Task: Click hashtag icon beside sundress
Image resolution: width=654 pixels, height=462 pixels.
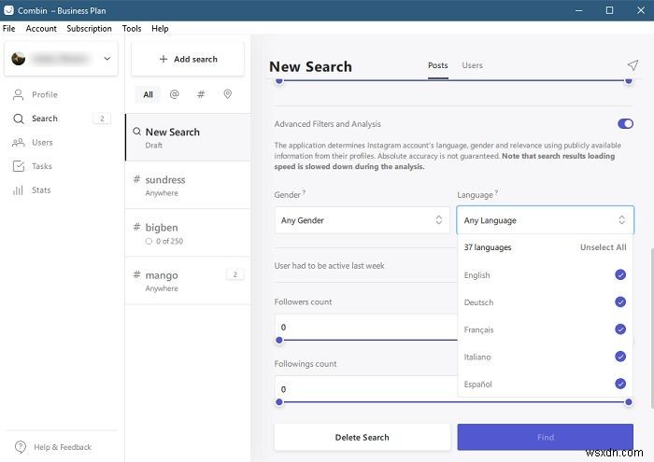Action: (136, 179)
